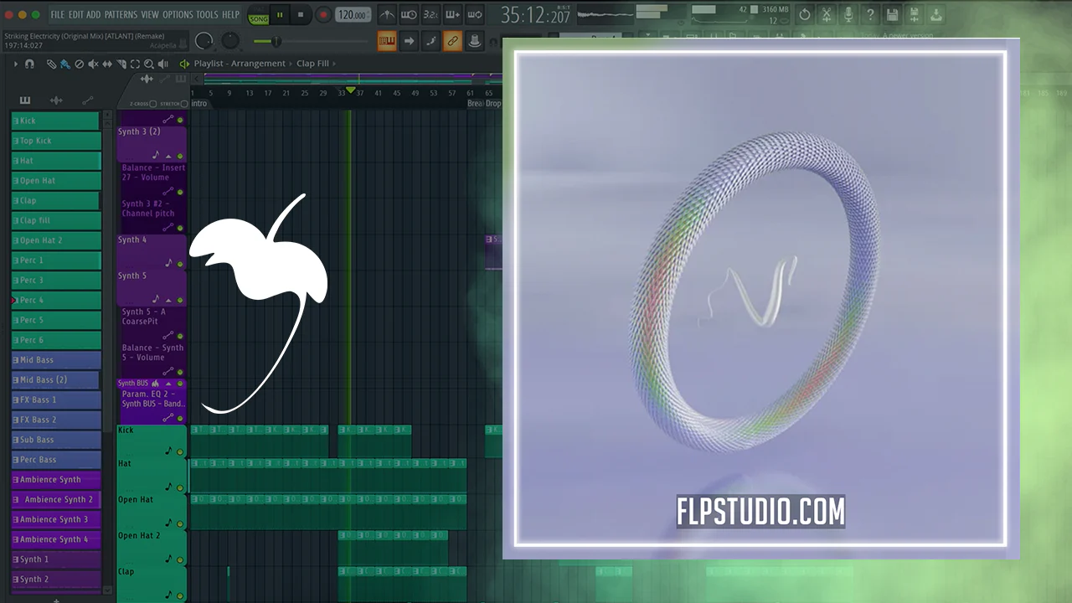Open the ADD menu
This screenshot has height=603, width=1072.
(94, 15)
